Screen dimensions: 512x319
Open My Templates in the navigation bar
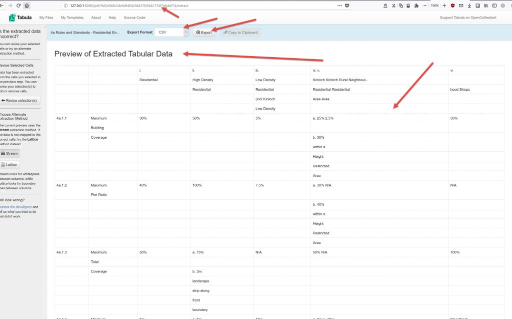(72, 18)
